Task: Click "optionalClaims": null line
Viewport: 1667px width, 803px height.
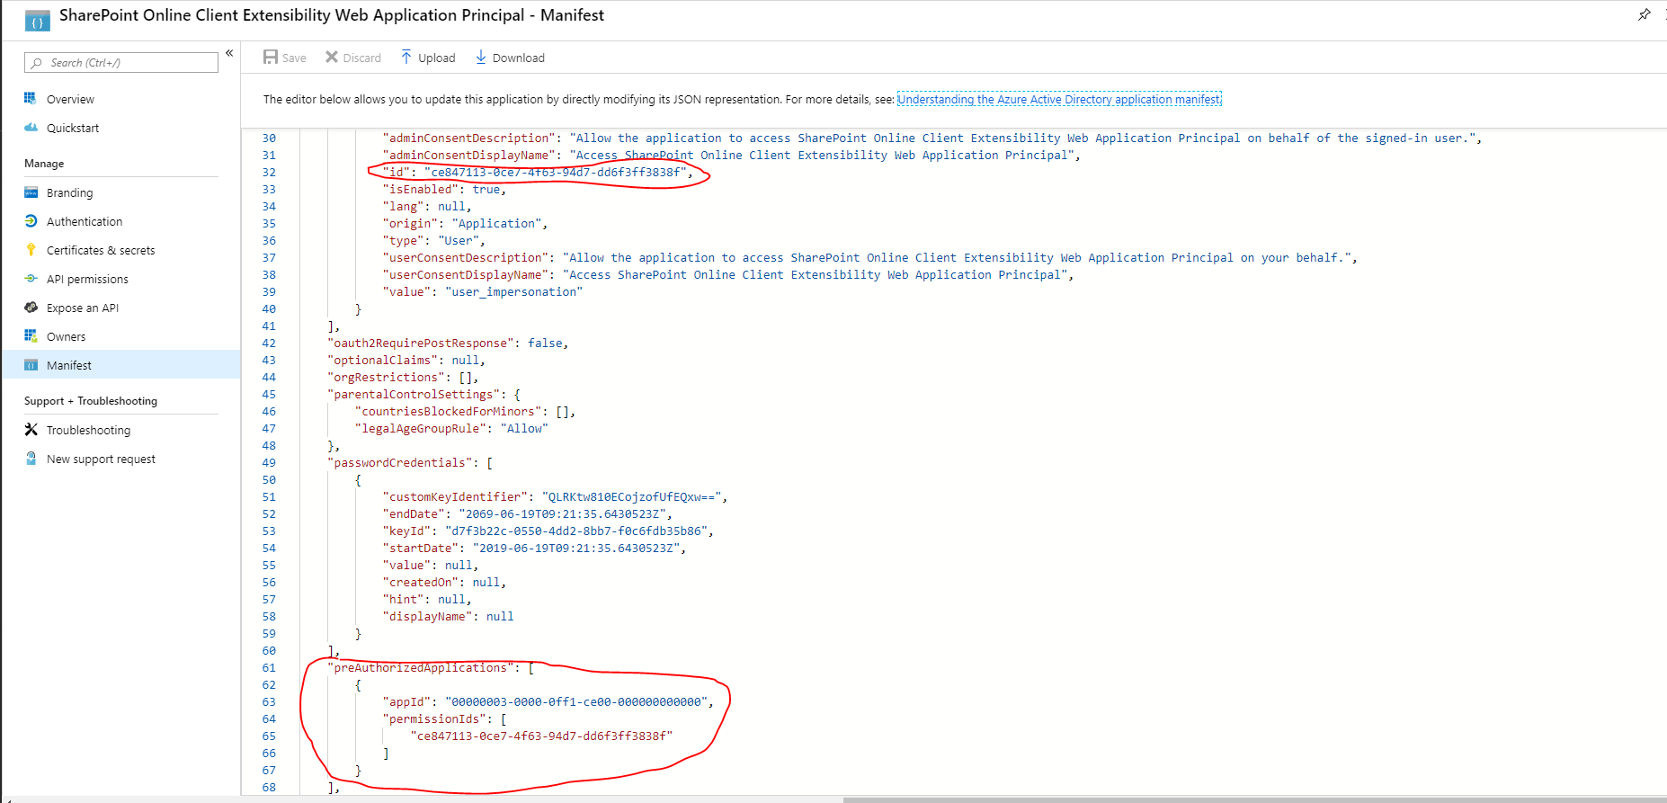Action: tap(406, 360)
